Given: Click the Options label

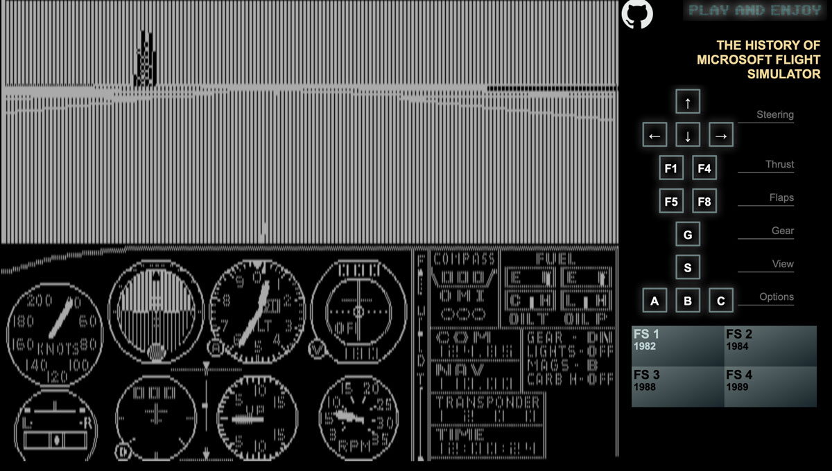Looking at the screenshot, I should tap(776, 296).
